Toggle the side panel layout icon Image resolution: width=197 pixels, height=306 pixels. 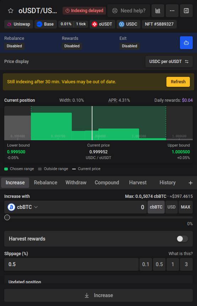pyautogui.click(x=186, y=11)
